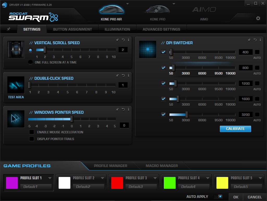
Task: Expand the Profile Slot 1 dropdown
Action: point(50,178)
